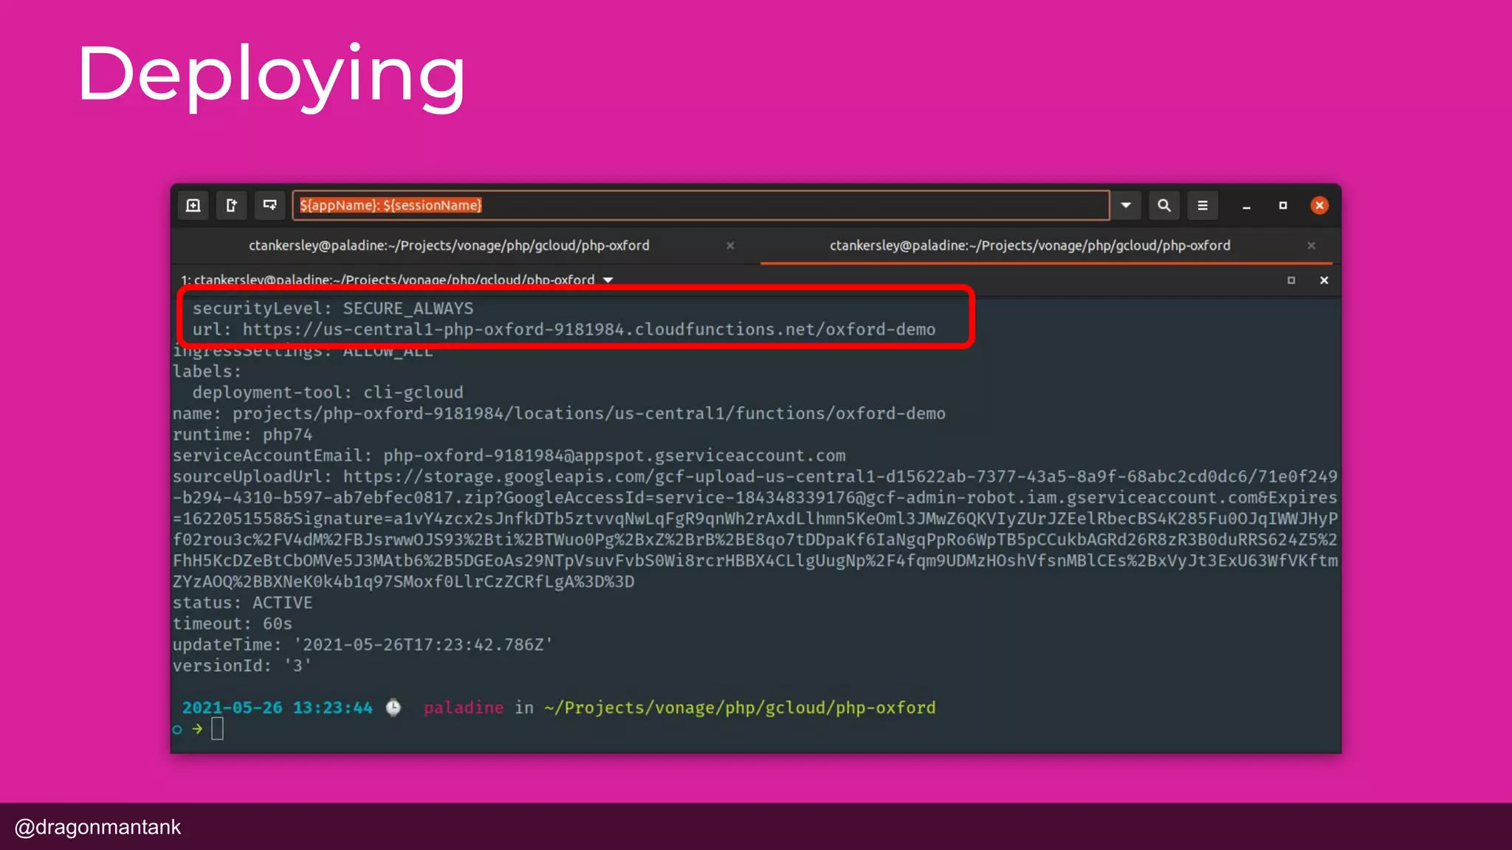The image size is (1512, 850).
Task: Close the second session tab
Action: [x=1311, y=246]
